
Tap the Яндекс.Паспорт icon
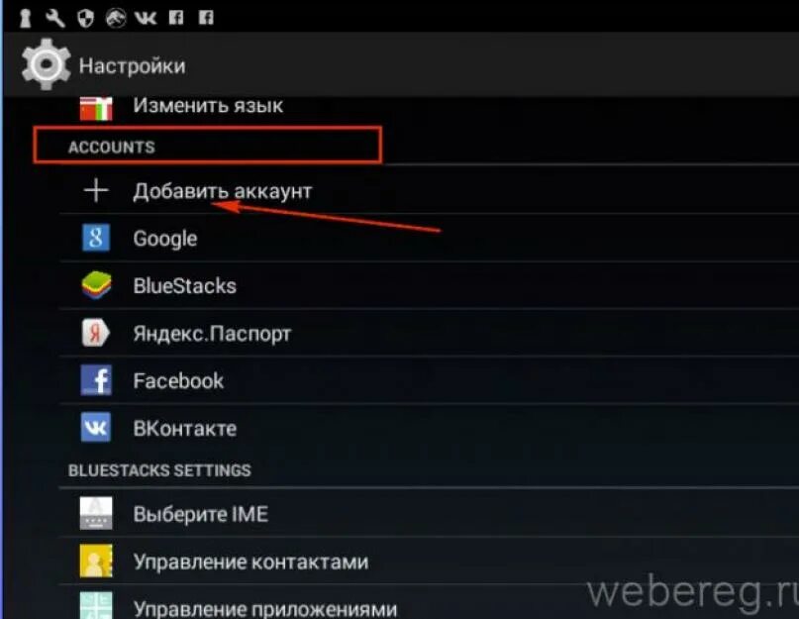(x=96, y=333)
